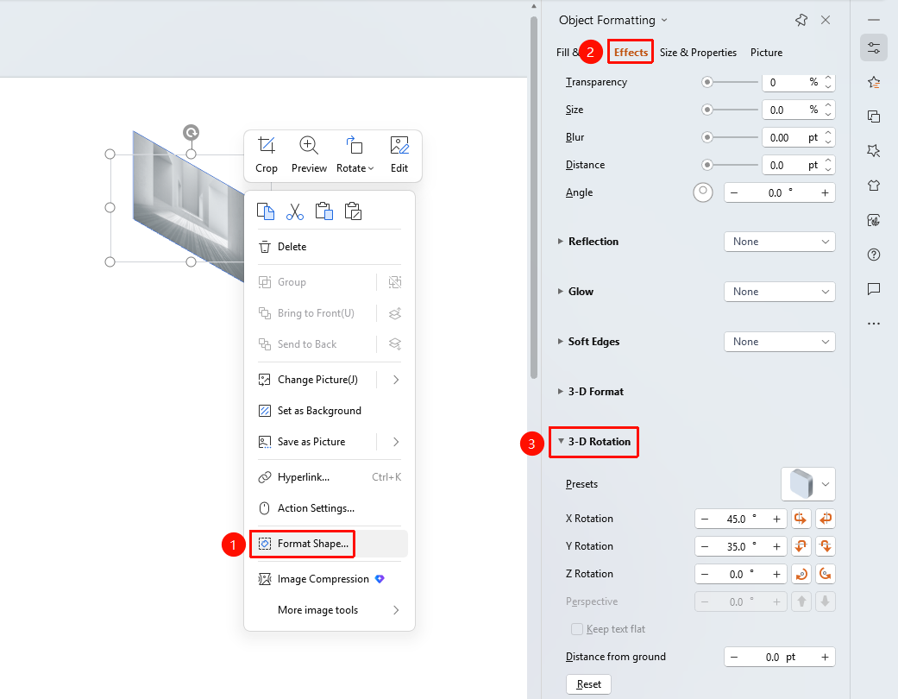Click the Cut scissors icon
This screenshot has width=898, height=699.
[295, 211]
